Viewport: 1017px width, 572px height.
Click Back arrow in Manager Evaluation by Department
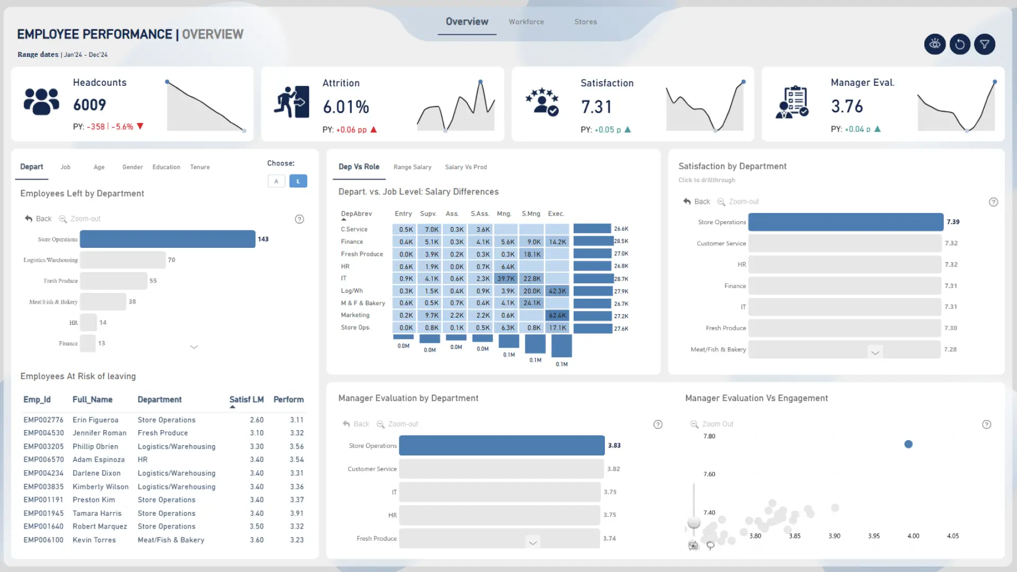coord(346,424)
